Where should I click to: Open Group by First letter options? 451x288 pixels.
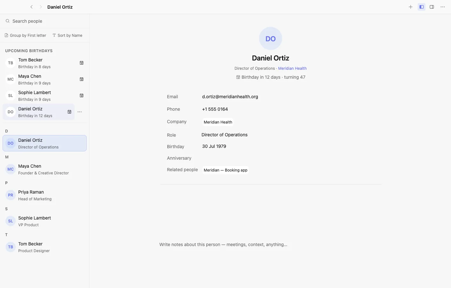[x=25, y=36]
